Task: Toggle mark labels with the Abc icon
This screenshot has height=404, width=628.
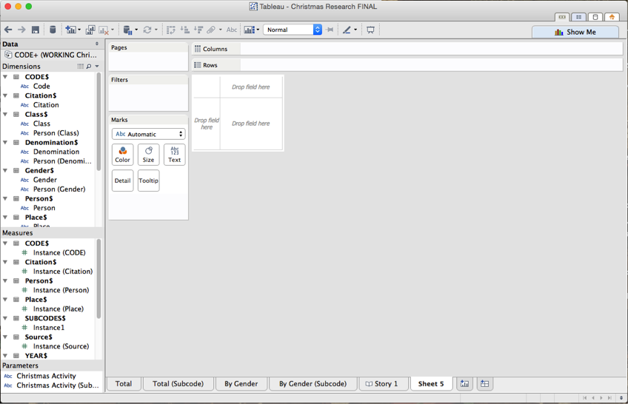Action: point(232,30)
